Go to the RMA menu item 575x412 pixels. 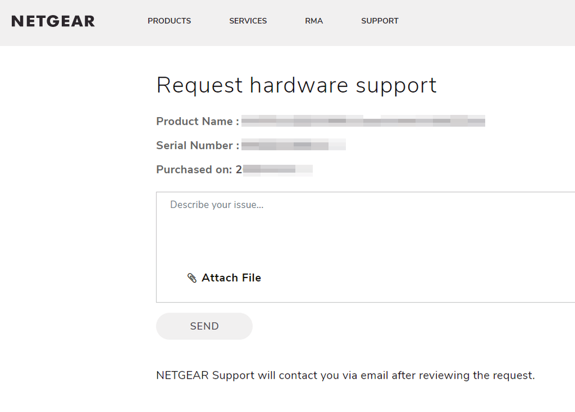tap(314, 21)
